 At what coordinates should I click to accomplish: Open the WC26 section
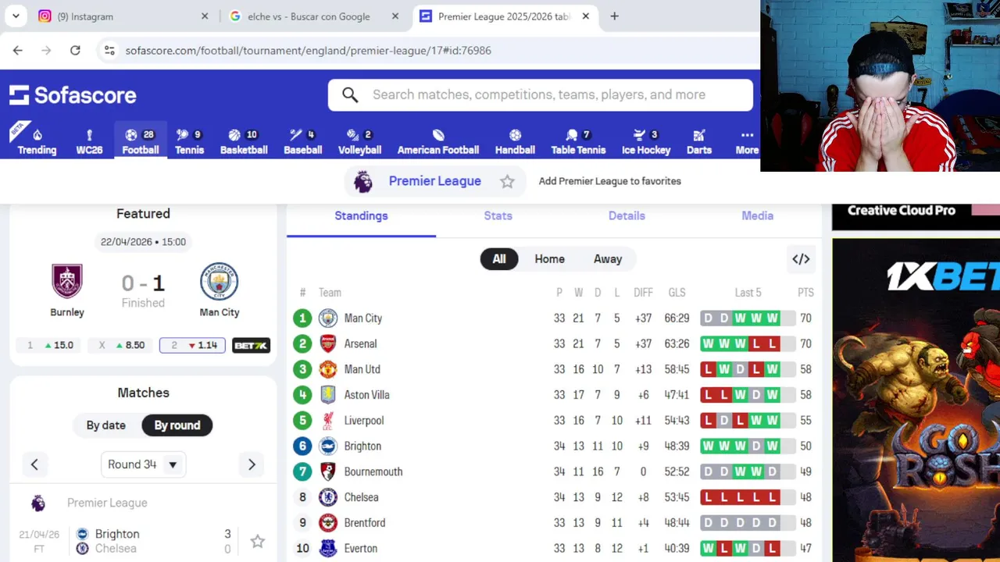coord(89,141)
